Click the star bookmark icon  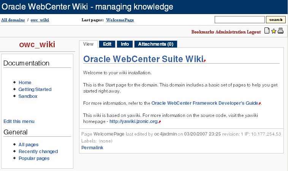coord(274,31)
